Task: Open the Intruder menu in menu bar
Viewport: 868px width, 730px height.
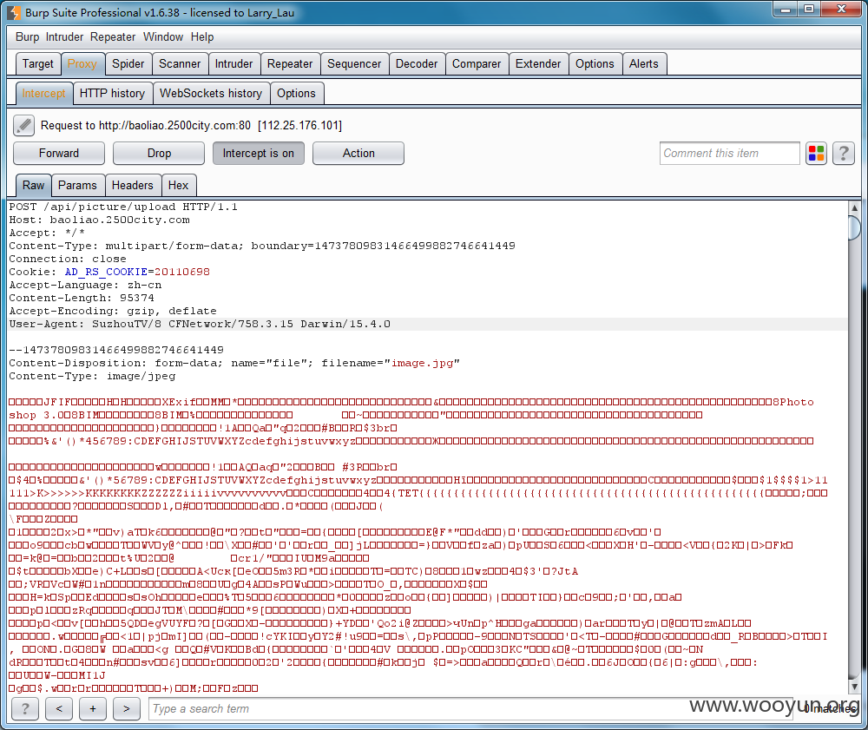Action: pyautogui.click(x=64, y=37)
